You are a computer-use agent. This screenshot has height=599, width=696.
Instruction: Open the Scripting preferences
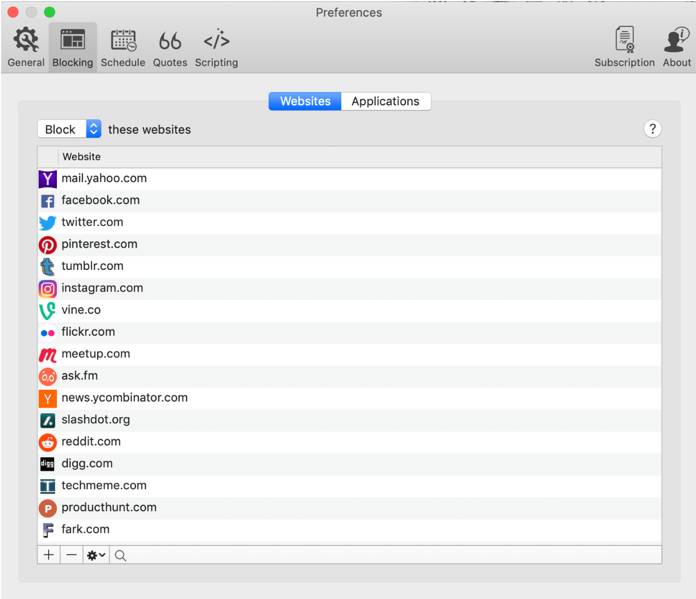(216, 47)
